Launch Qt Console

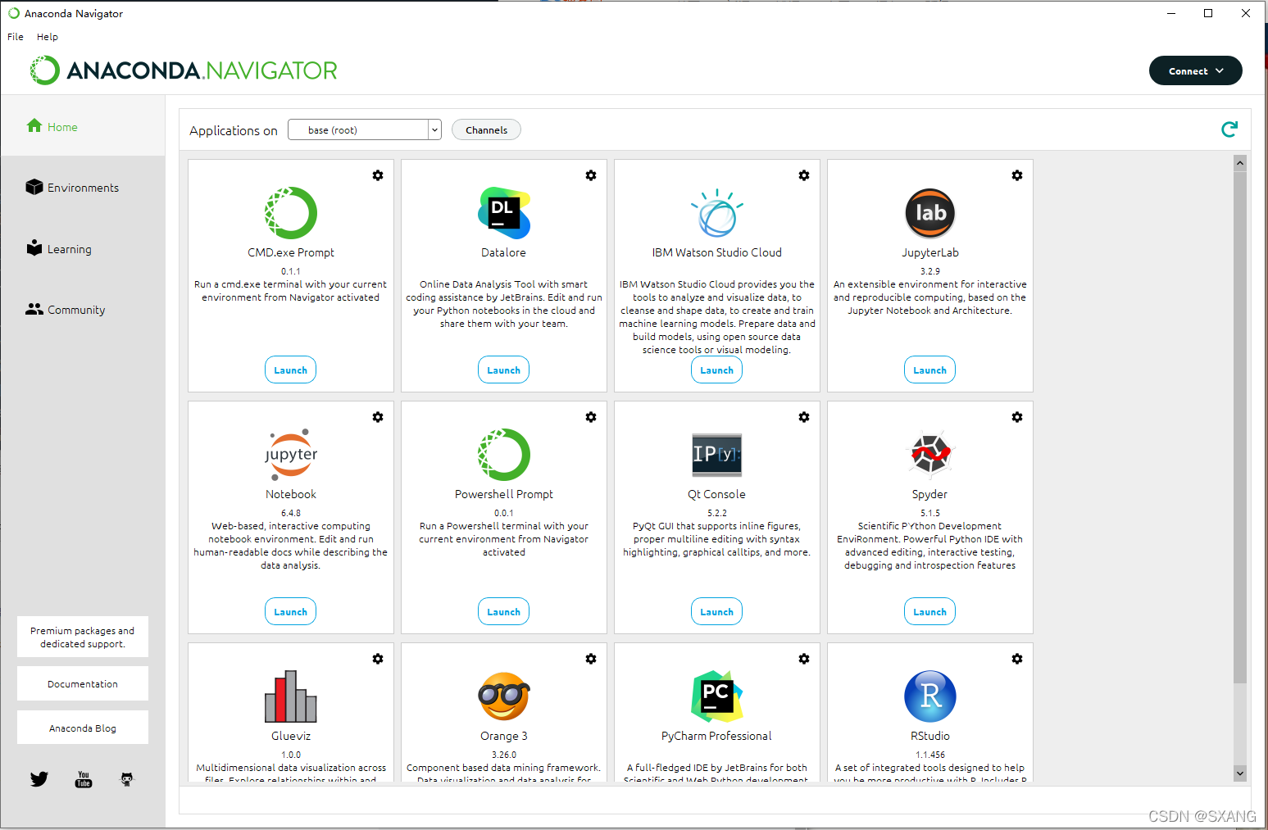tap(717, 611)
